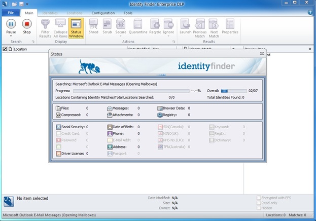Open Properties of selected item
316x221 pixels.
230,26
